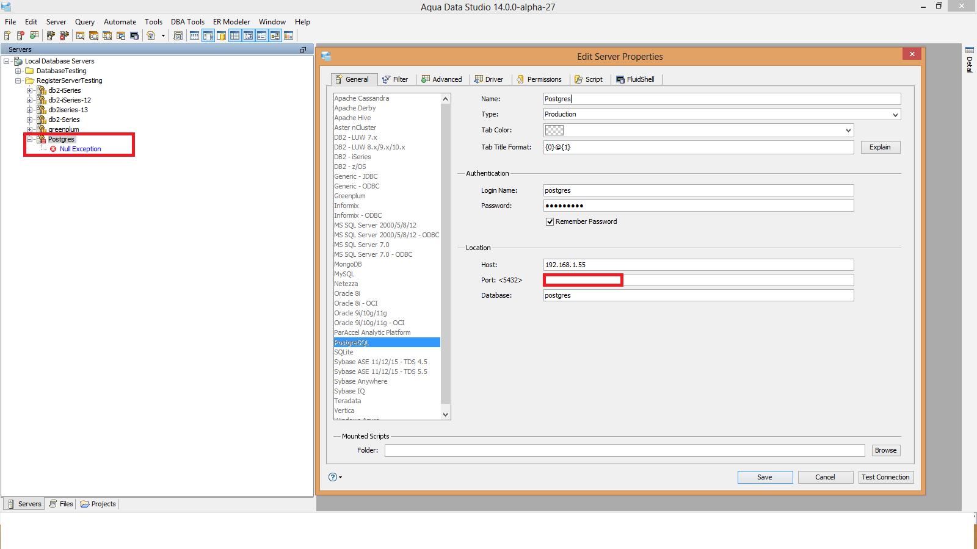Collapse the Local Database Servers node
Image resolution: width=977 pixels, height=549 pixels.
7,61
